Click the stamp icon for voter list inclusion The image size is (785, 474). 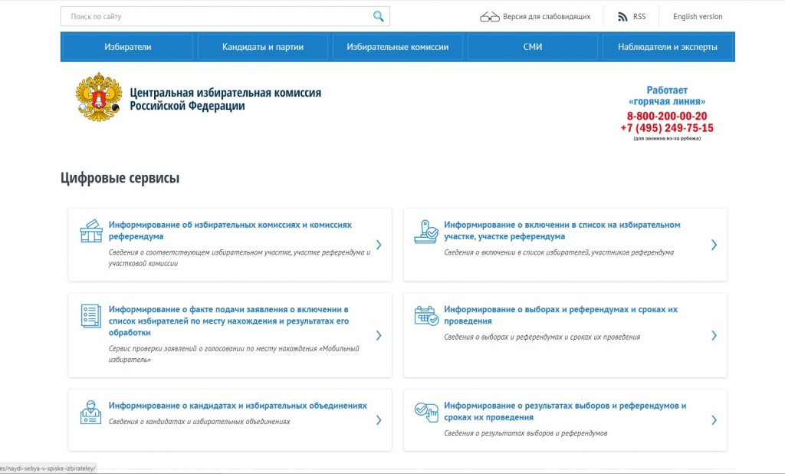[426, 231]
